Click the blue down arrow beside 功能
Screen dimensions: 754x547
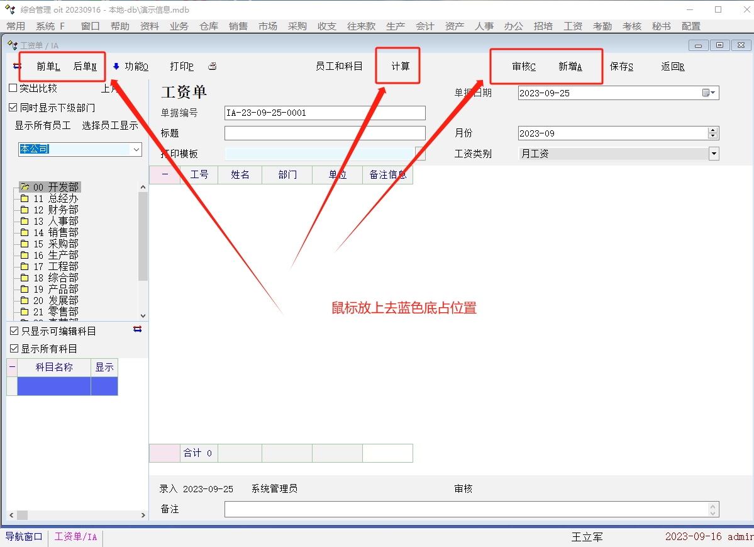pos(116,66)
